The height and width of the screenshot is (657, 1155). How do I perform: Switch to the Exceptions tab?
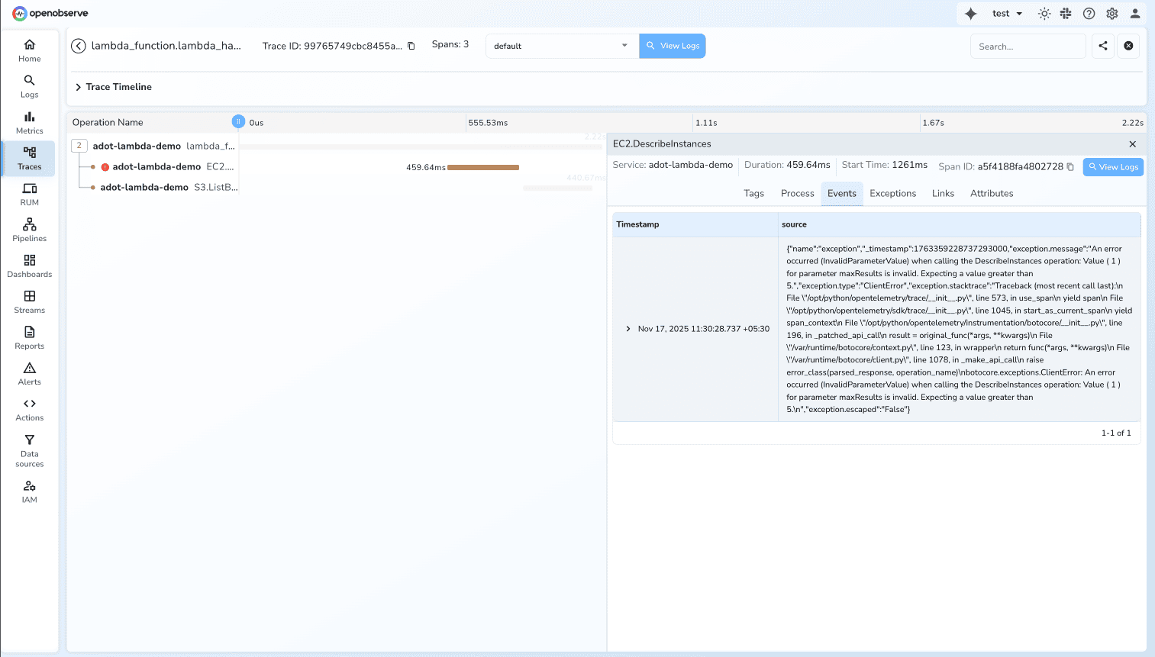point(892,194)
